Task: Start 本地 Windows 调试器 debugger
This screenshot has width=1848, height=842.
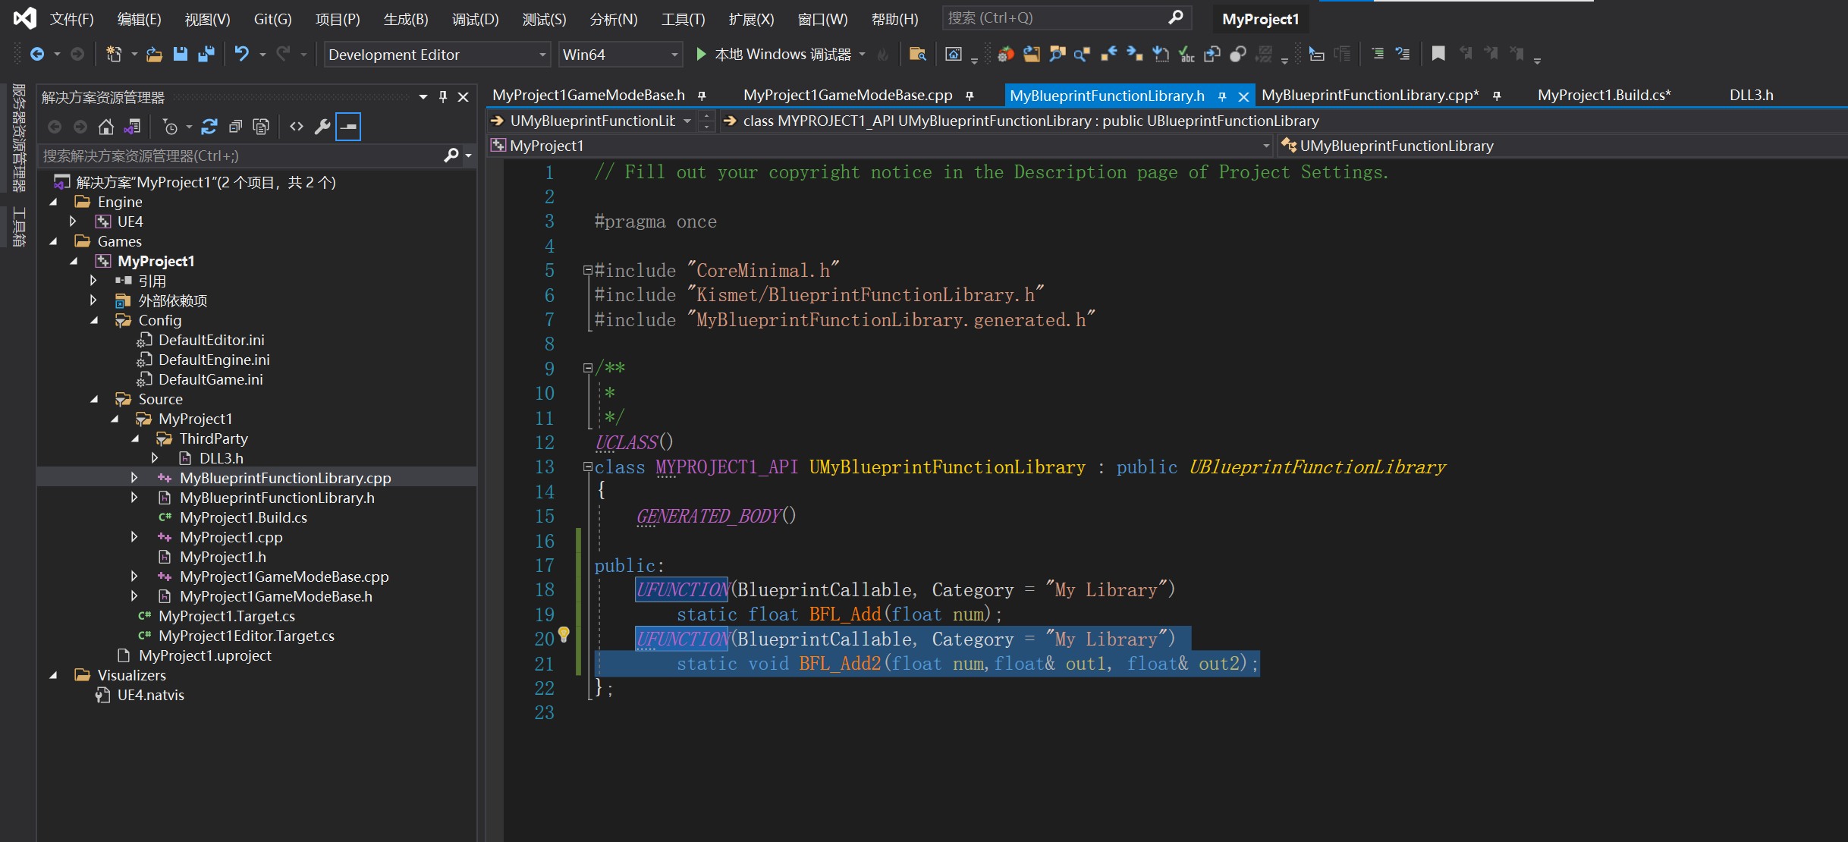Action: tap(774, 54)
